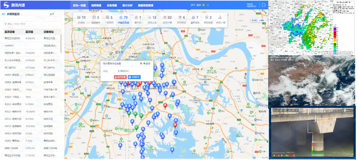The image size is (358, 160).
Task: Click the keyword search input field
Action: 32,24
